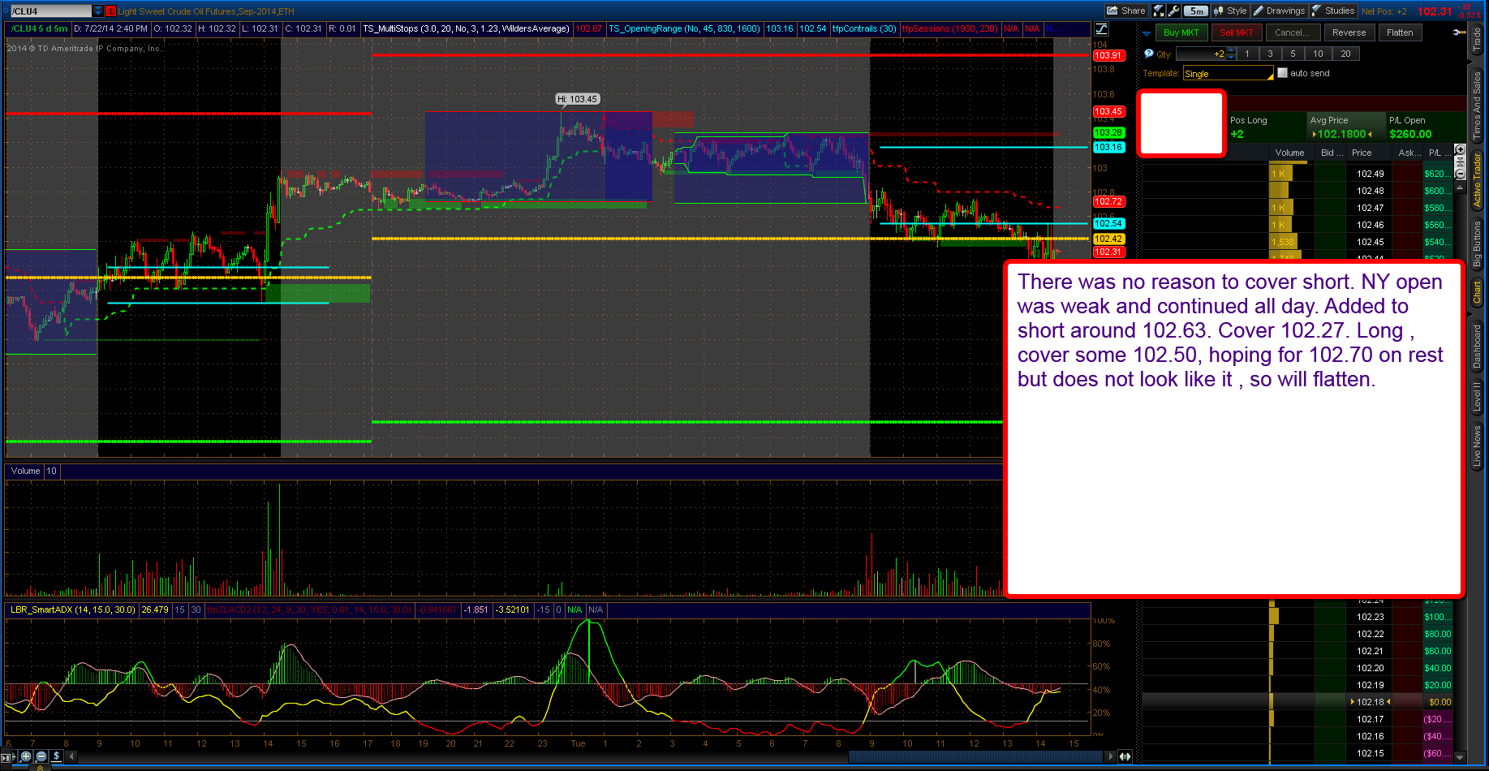Open the symbol selector dropdown arrow

pos(98,11)
